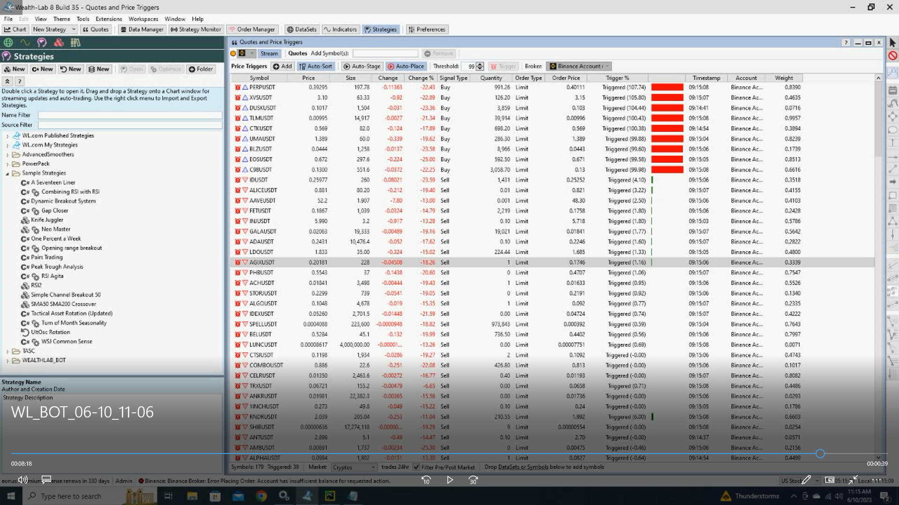Viewport: 899px width, 505px height.
Task: Toggle the Auto-Sort option
Action: [x=316, y=66]
